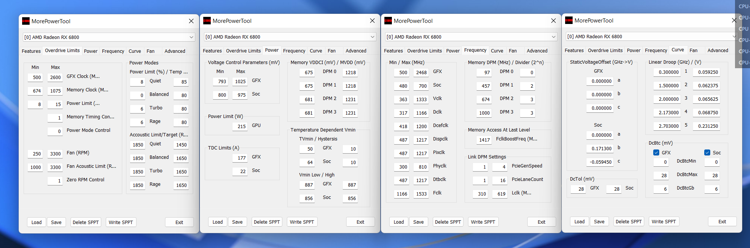Edit Fclk max field 1533
750x248 pixels.
click(421, 194)
